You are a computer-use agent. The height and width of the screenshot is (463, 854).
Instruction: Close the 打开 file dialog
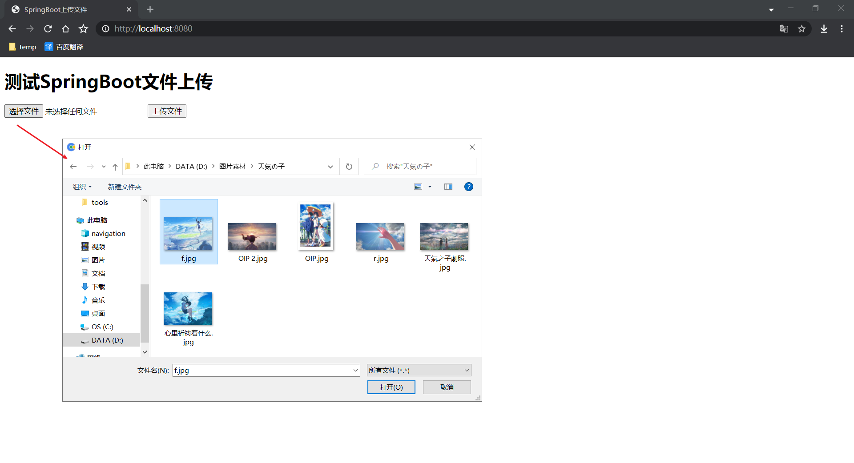pos(472,148)
